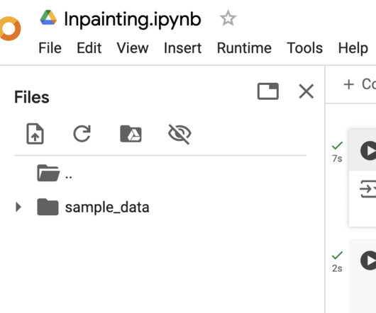Mount Google Drive via the folder icon

coord(131,134)
